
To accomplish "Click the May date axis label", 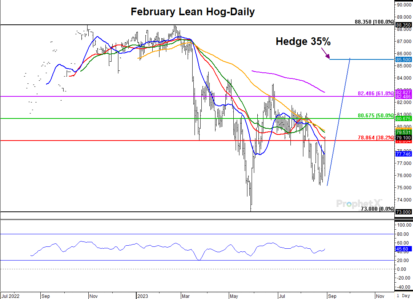I will click(x=234, y=296).
